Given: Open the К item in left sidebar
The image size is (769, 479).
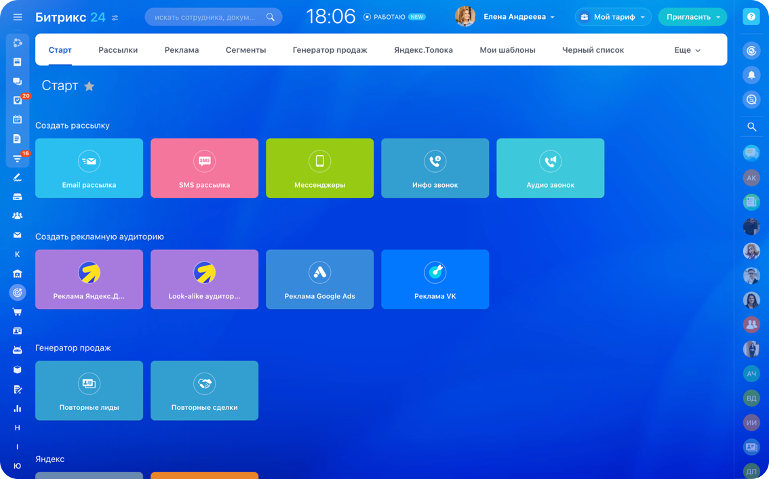Looking at the screenshot, I should pos(17,254).
